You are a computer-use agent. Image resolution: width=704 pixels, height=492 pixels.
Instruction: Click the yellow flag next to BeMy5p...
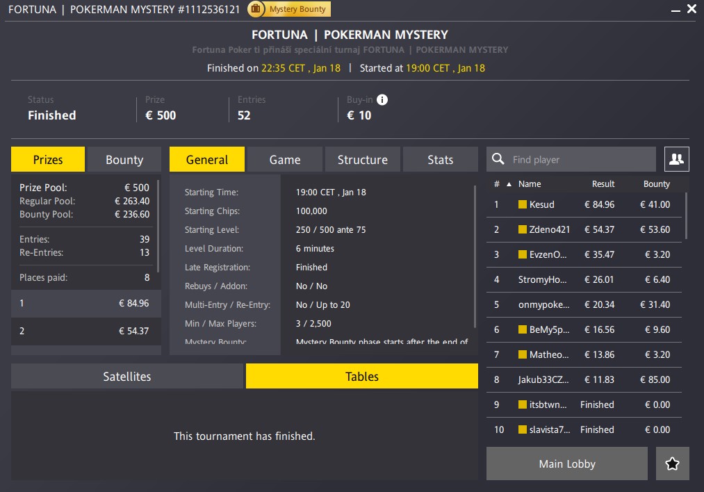tap(523, 329)
